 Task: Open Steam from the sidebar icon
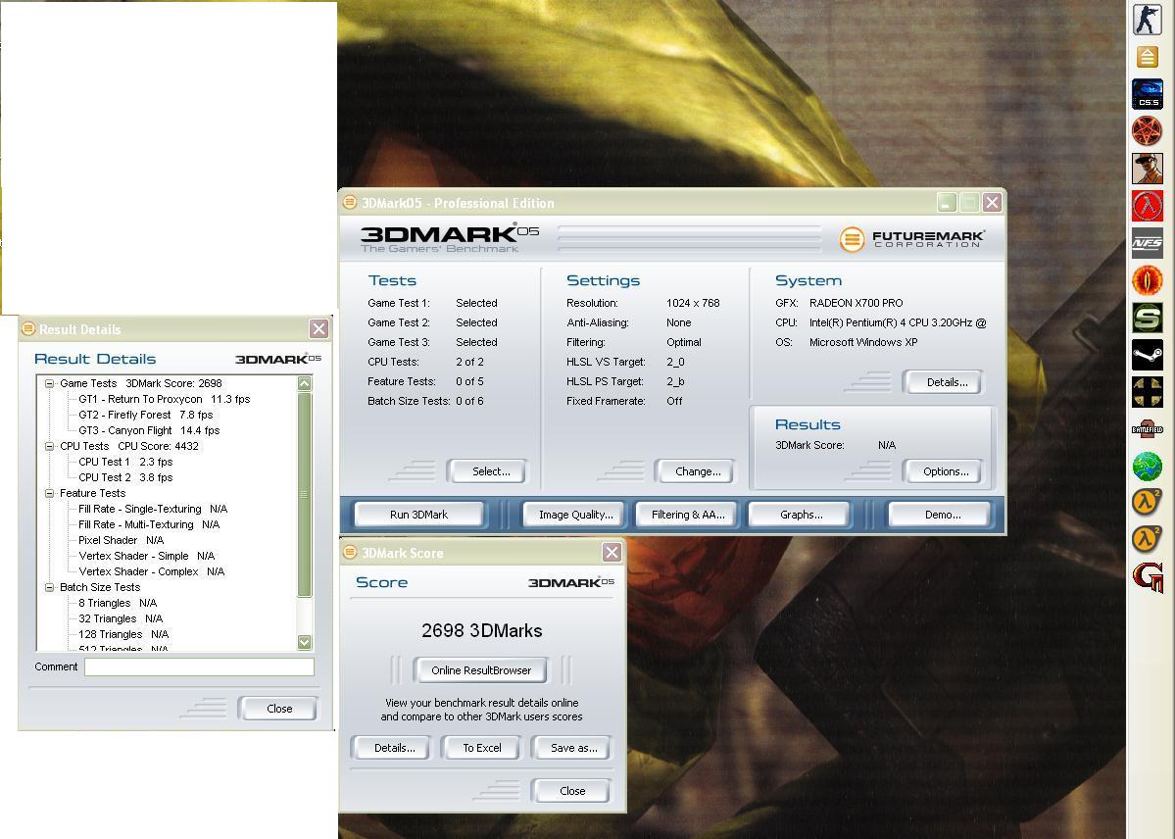coord(1148,356)
